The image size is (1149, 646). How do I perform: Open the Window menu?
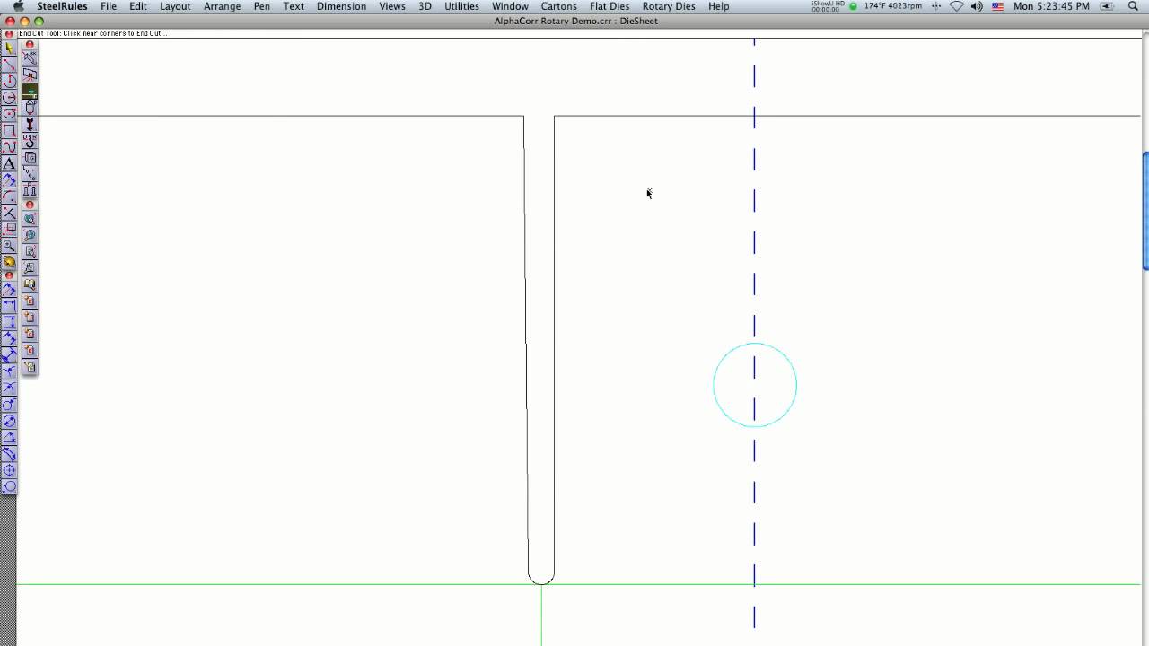[510, 6]
